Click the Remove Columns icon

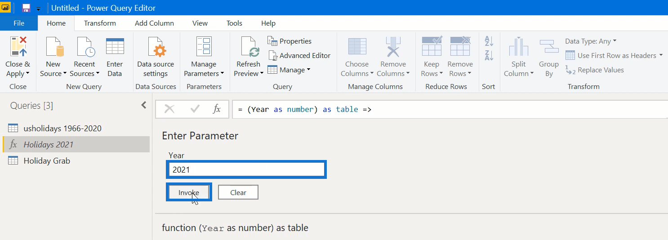coord(393,47)
